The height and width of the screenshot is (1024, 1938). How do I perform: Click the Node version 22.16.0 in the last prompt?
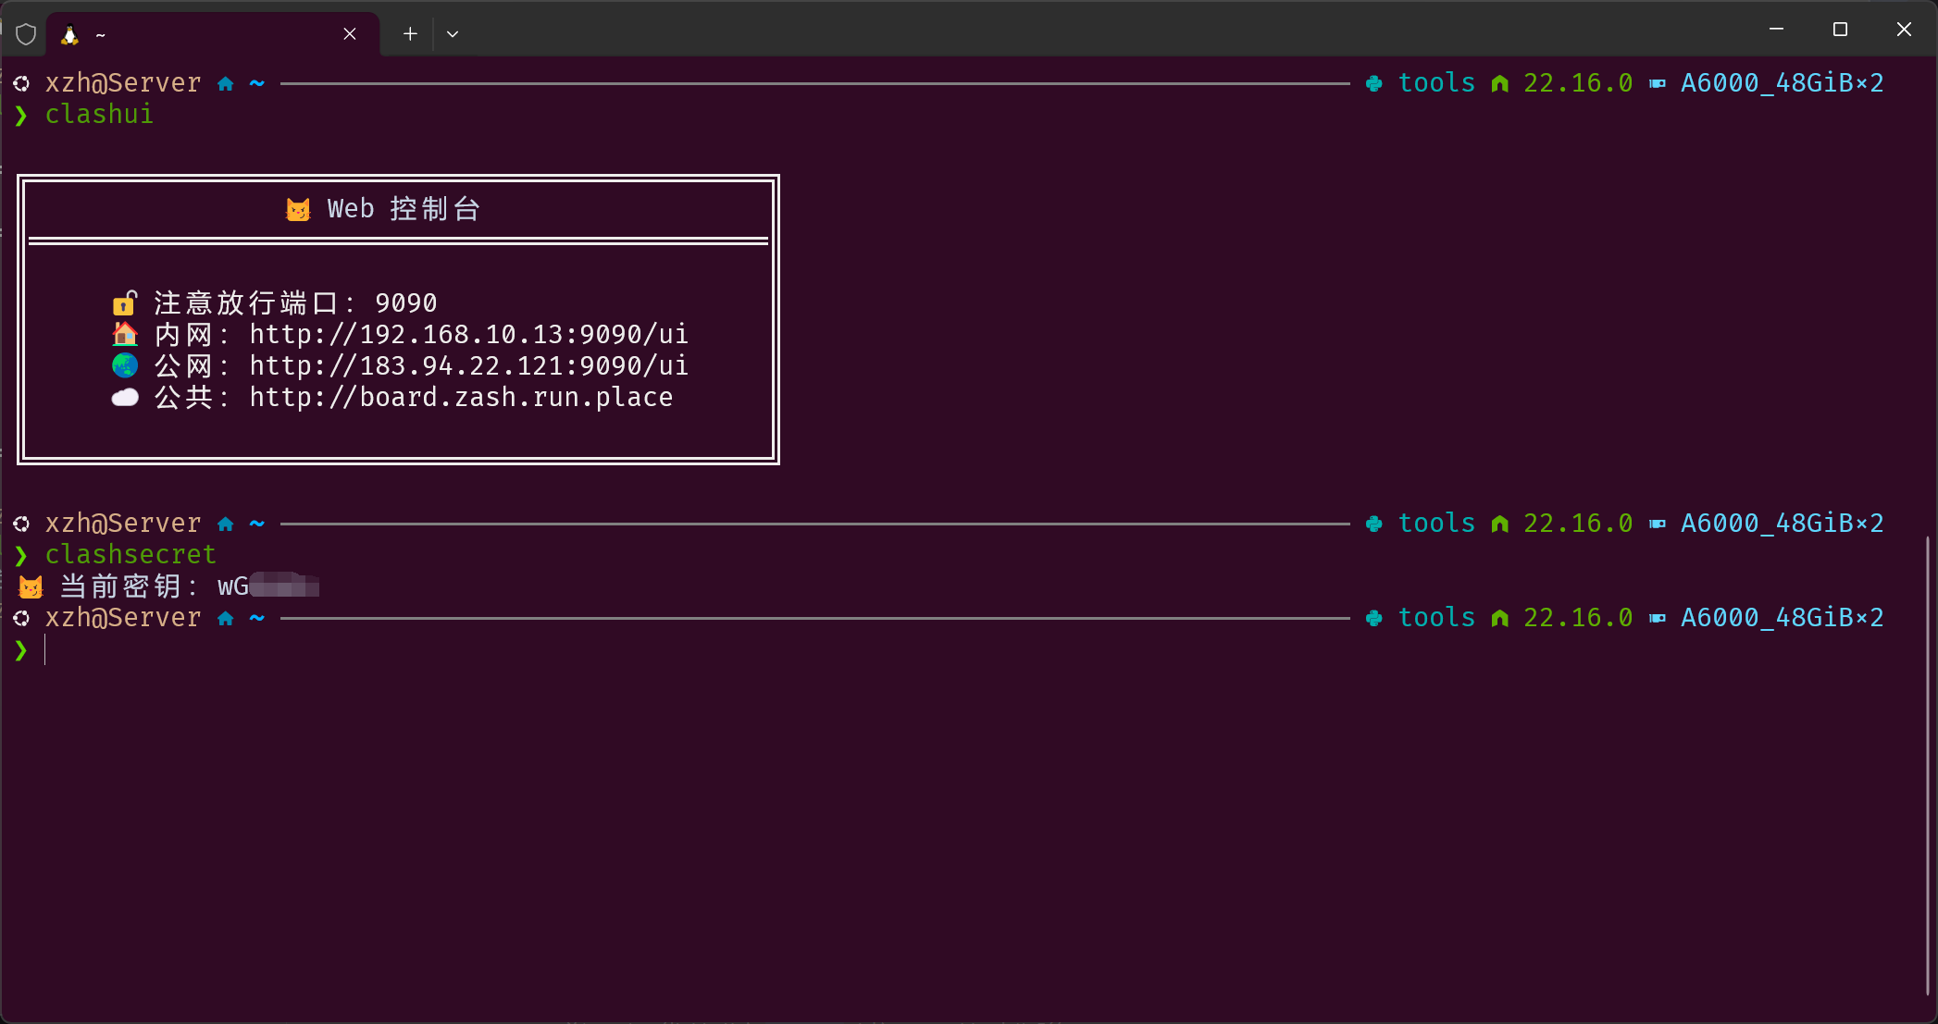pos(1578,617)
